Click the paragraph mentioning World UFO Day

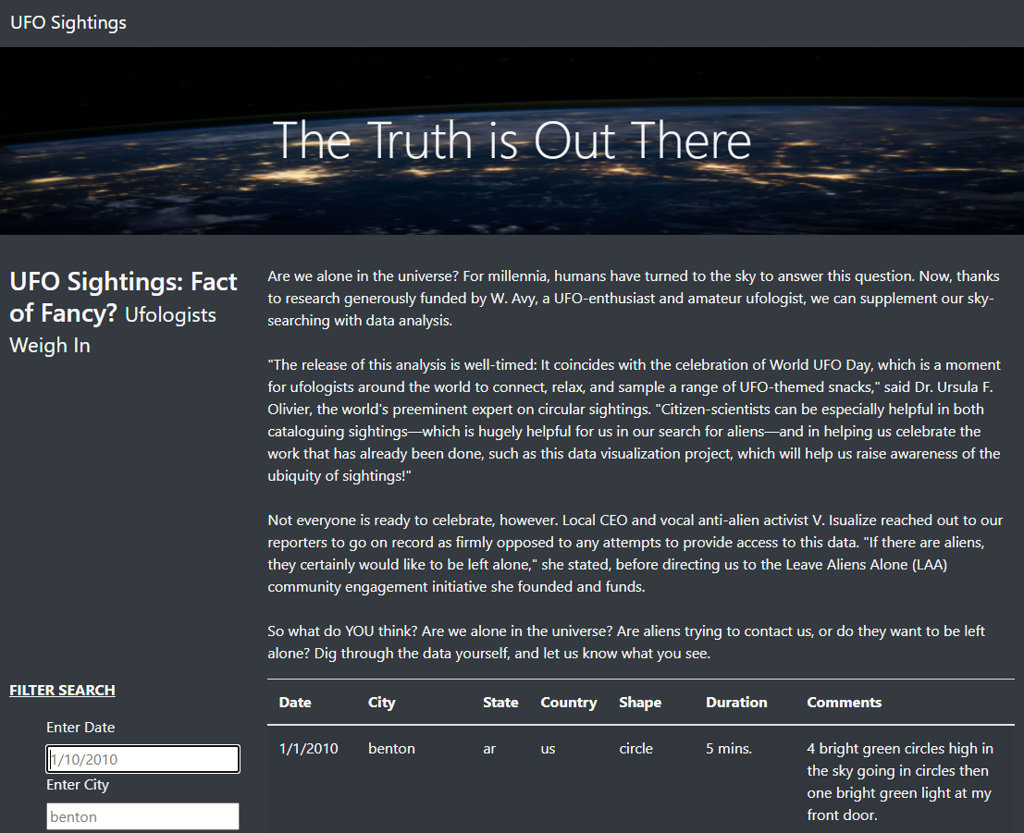point(634,421)
